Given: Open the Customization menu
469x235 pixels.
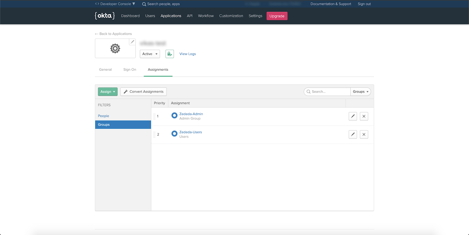Looking at the screenshot, I should coord(231,16).
